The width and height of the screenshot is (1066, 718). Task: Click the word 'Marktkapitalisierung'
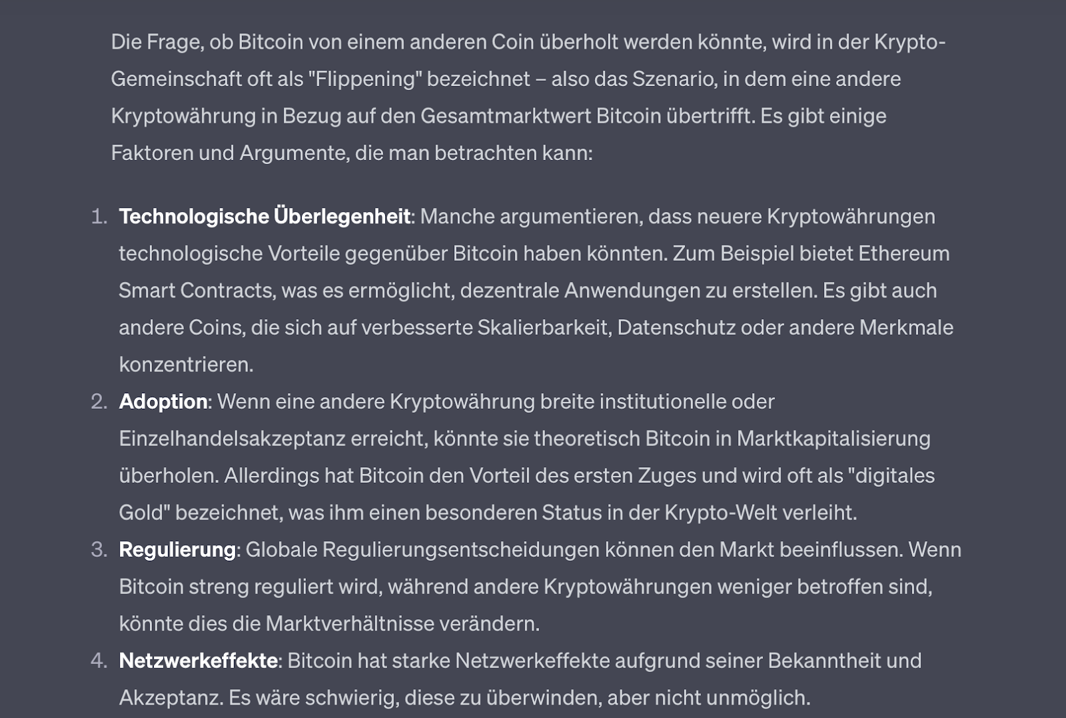[833, 439]
